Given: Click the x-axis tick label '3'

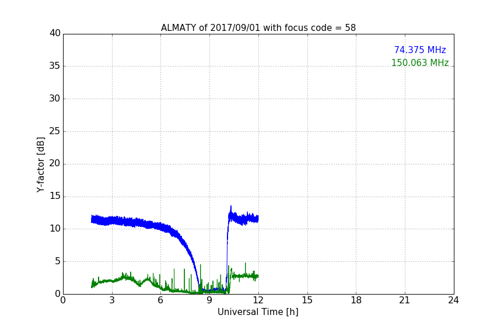Looking at the screenshot, I should [112, 300].
